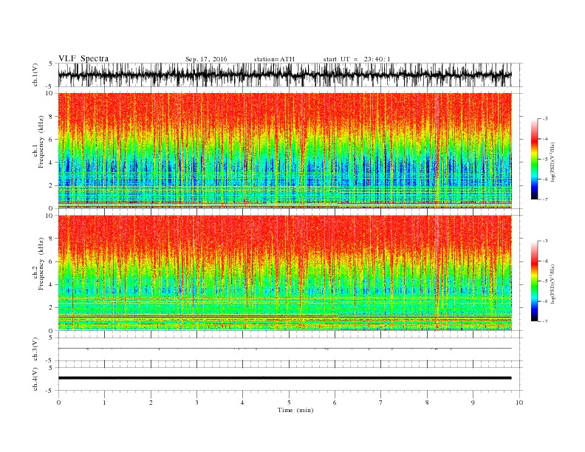585x452 pixels.
Task: Click the ch.1 waveform trace plot
Action: pos(284,75)
